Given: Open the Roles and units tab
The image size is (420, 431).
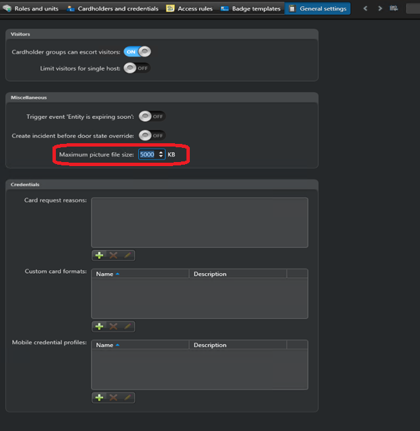Looking at the screenshot, I should coord(30,9).
